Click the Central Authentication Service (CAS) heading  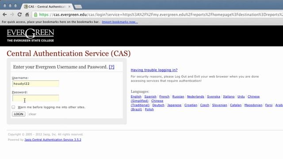point(69,53)
